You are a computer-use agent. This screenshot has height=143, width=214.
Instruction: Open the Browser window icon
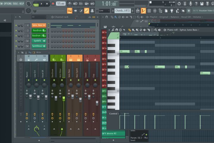tap(160, 11)
